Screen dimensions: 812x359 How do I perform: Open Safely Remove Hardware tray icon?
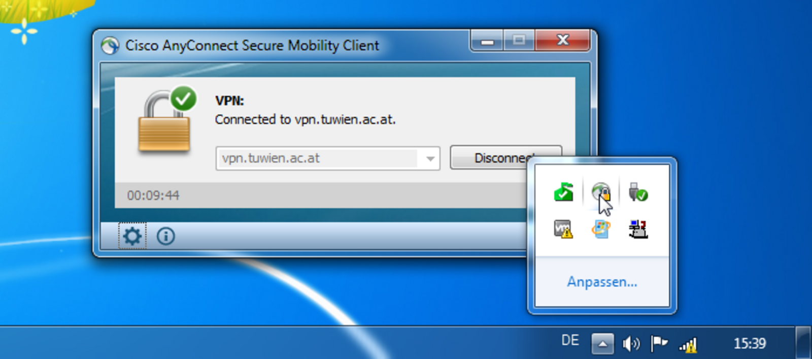pyautogui.click(x=638, y=192)
